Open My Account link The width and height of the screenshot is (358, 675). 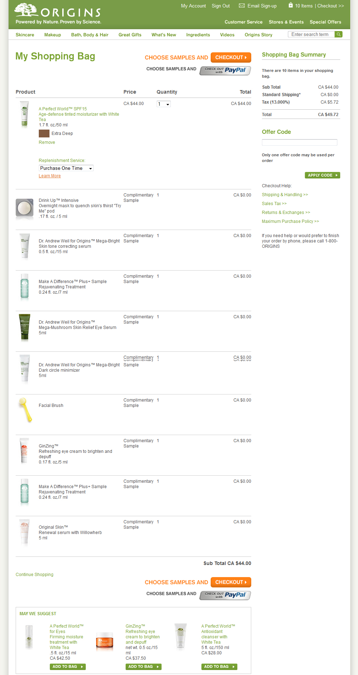(x=193, y=6)
